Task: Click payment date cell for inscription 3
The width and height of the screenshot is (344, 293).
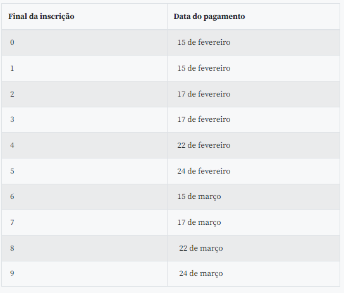Action: click(254, 119)
